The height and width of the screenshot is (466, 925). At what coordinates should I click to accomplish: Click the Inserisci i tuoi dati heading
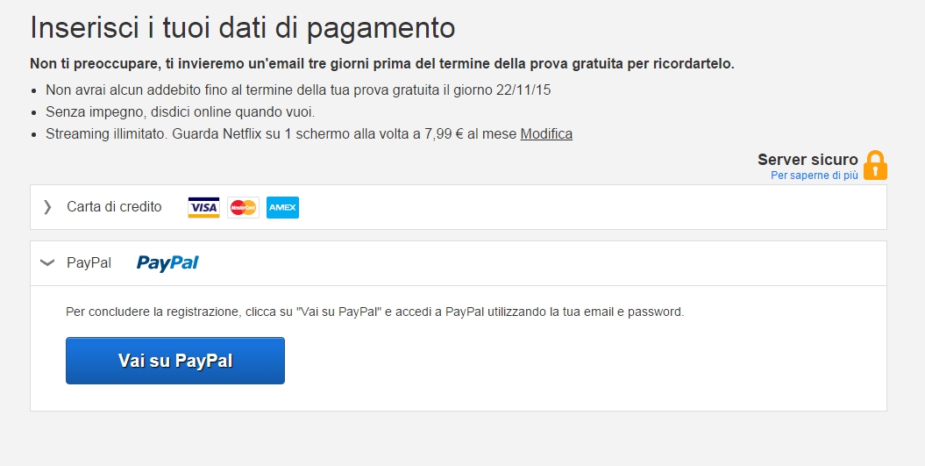pos(242,28)
